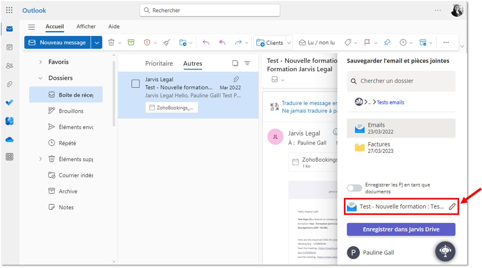482x268 pixels.
Task: Expand the Favoris folder group
Action: tap(40, 62)
